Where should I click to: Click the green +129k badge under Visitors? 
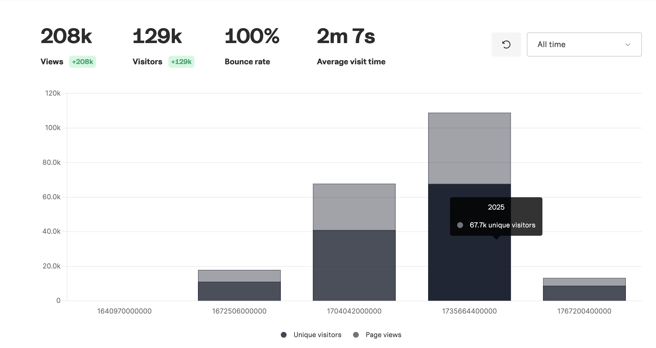click(181, 61)
